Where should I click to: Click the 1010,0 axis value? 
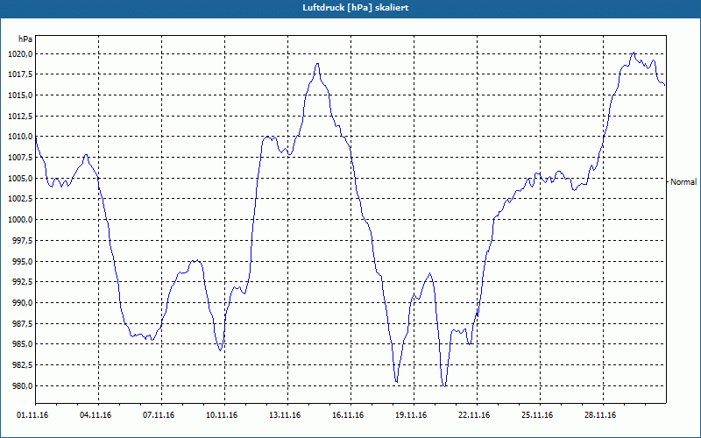(x=19, y=137)
